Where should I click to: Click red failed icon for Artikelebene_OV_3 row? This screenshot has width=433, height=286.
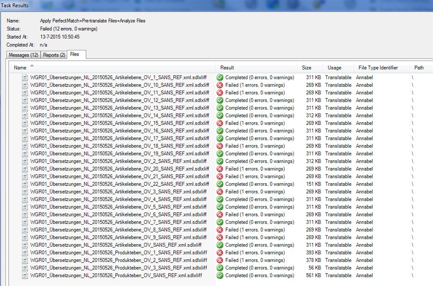coord(220,191)
